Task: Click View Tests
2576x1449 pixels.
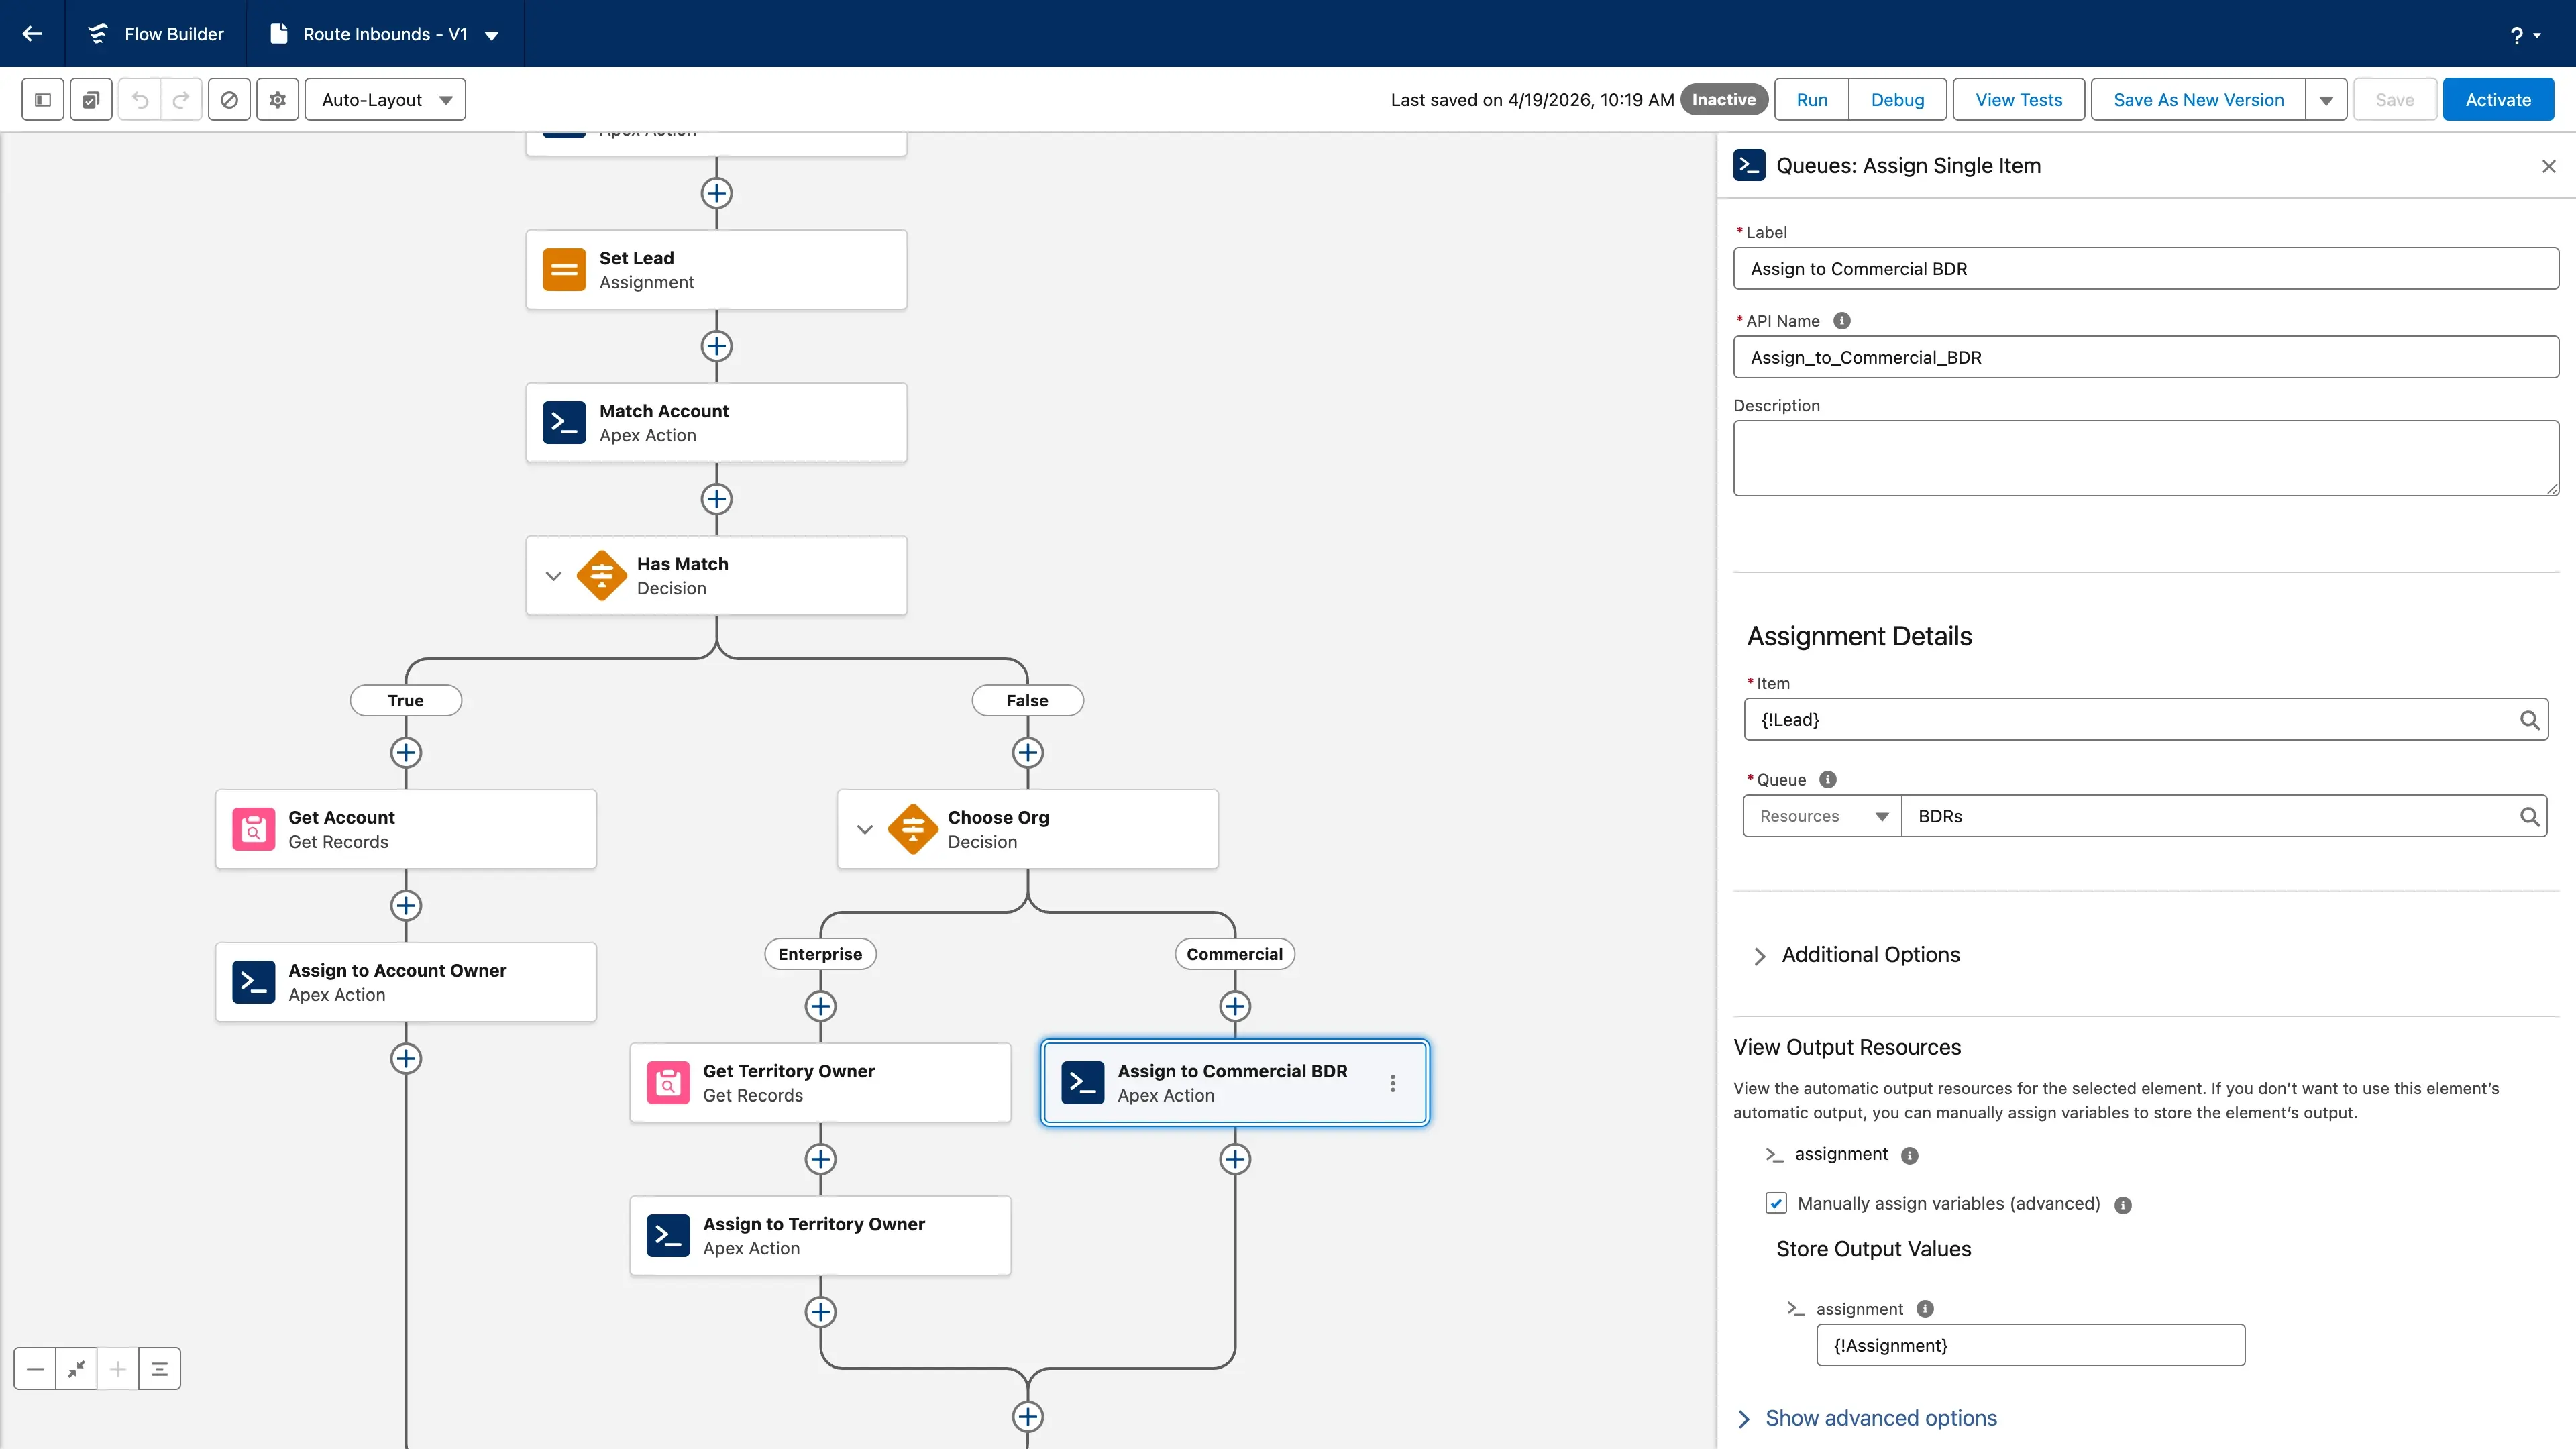Action: (2019, 100)
